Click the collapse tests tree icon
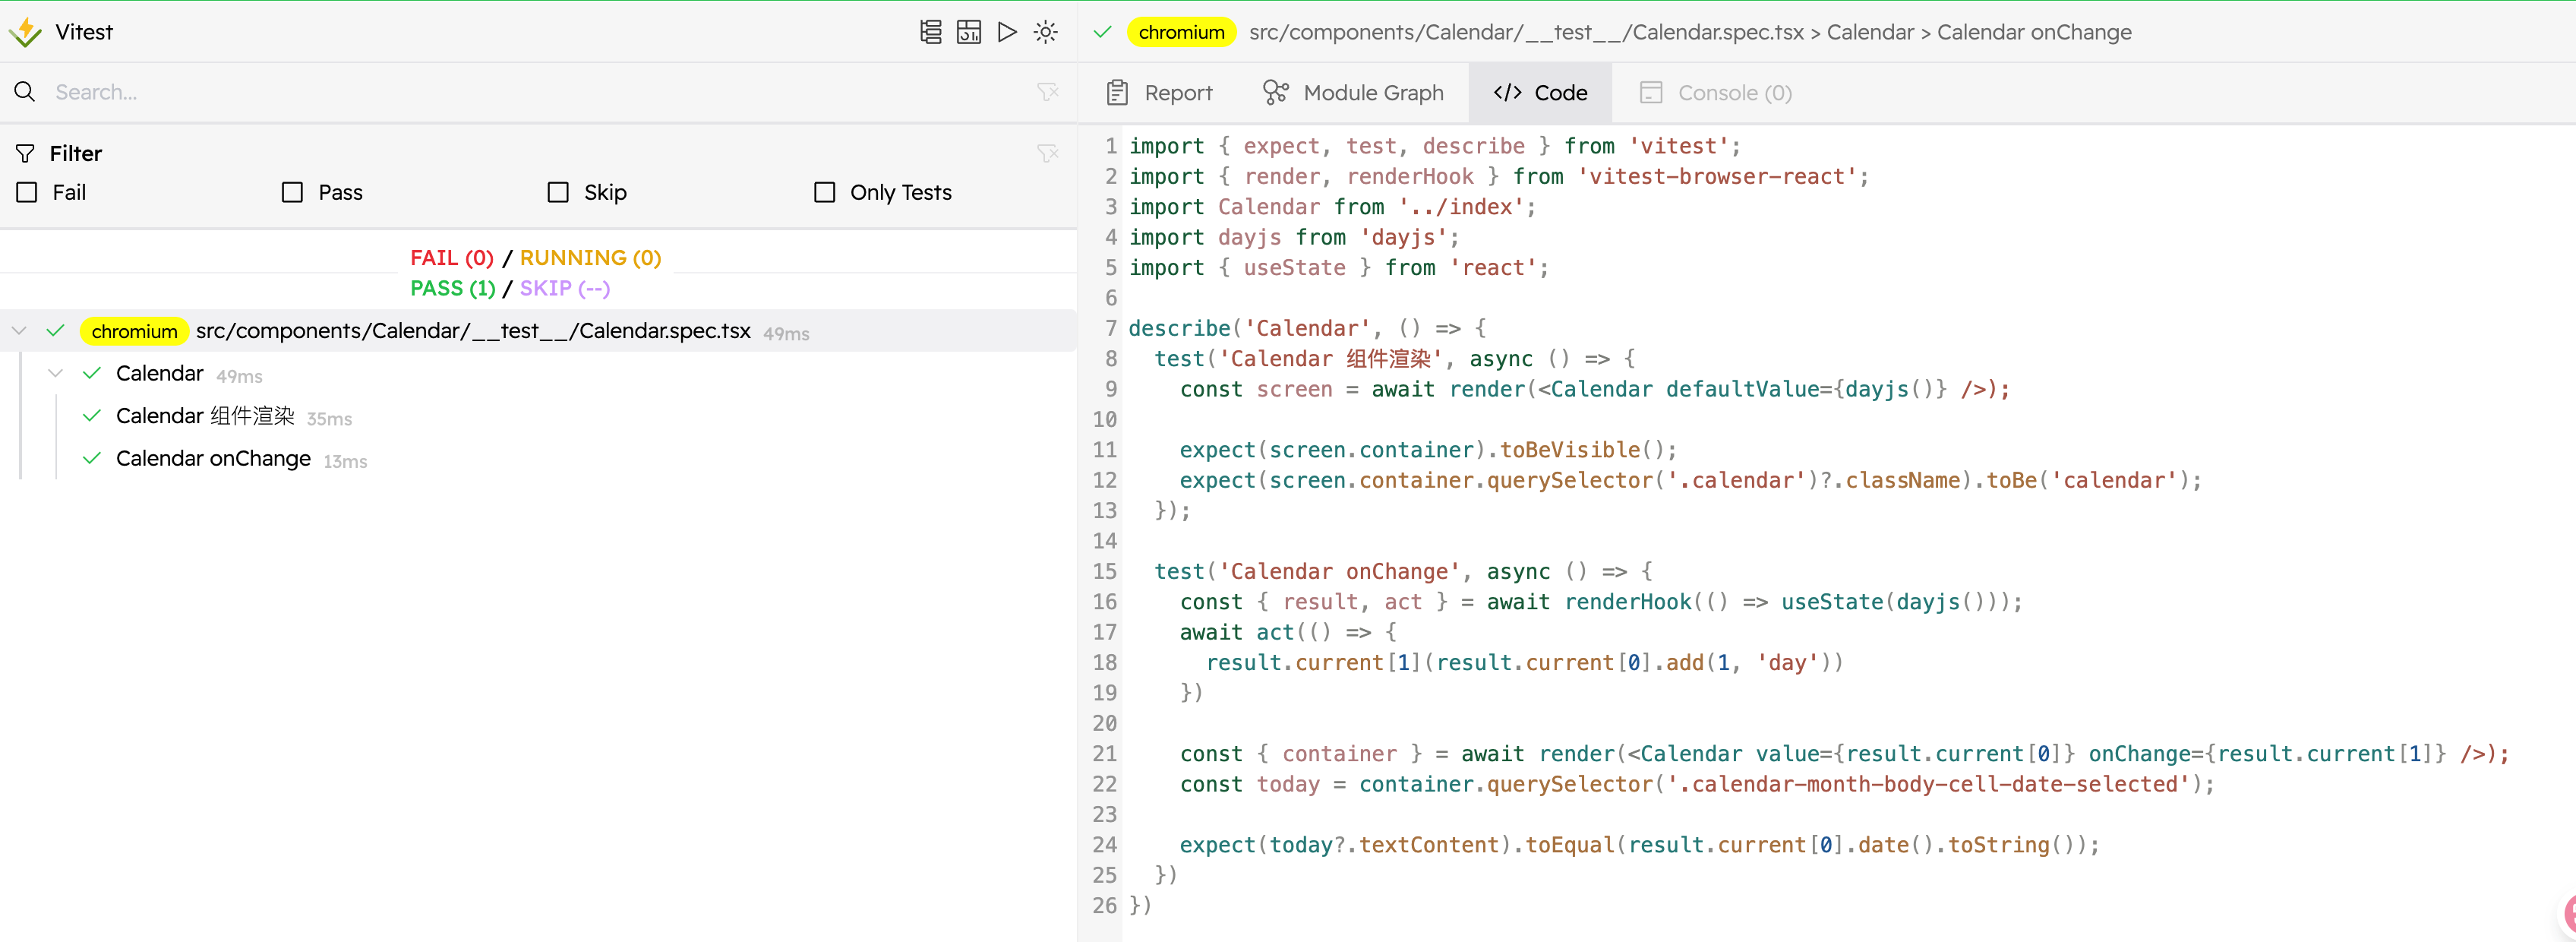2576x942 pixels. 930,32
